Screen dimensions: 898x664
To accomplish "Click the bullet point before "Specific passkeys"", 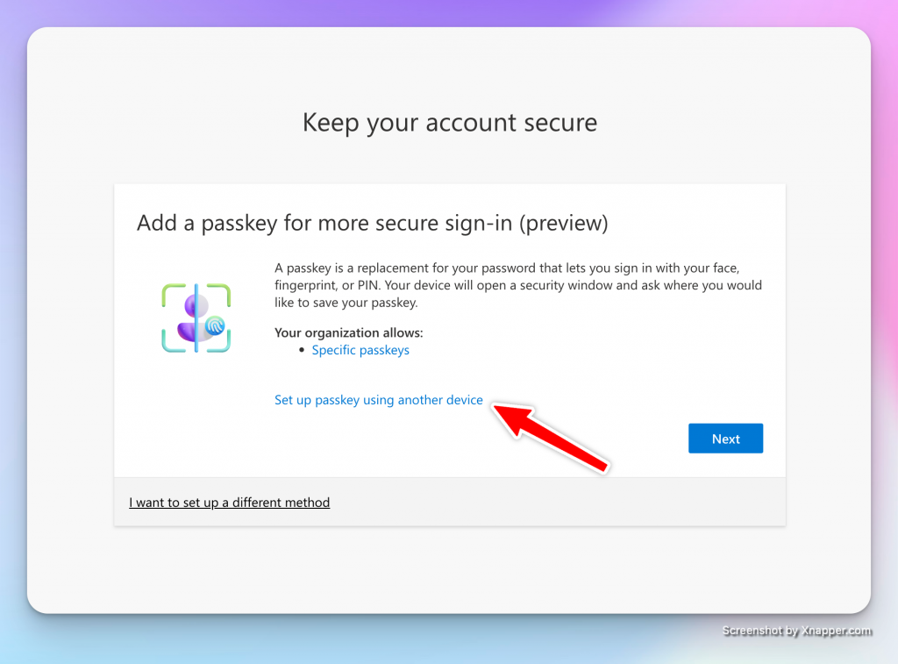I will pos(302,350).
